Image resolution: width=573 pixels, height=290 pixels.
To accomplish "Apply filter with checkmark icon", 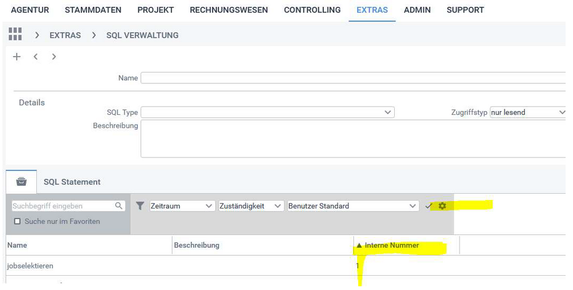I will [429, 206].
